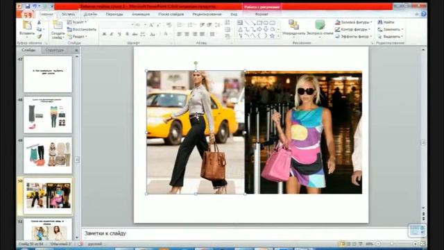Select the Oval shape in gallery
The image size is (444, 250).
[266, 23]
